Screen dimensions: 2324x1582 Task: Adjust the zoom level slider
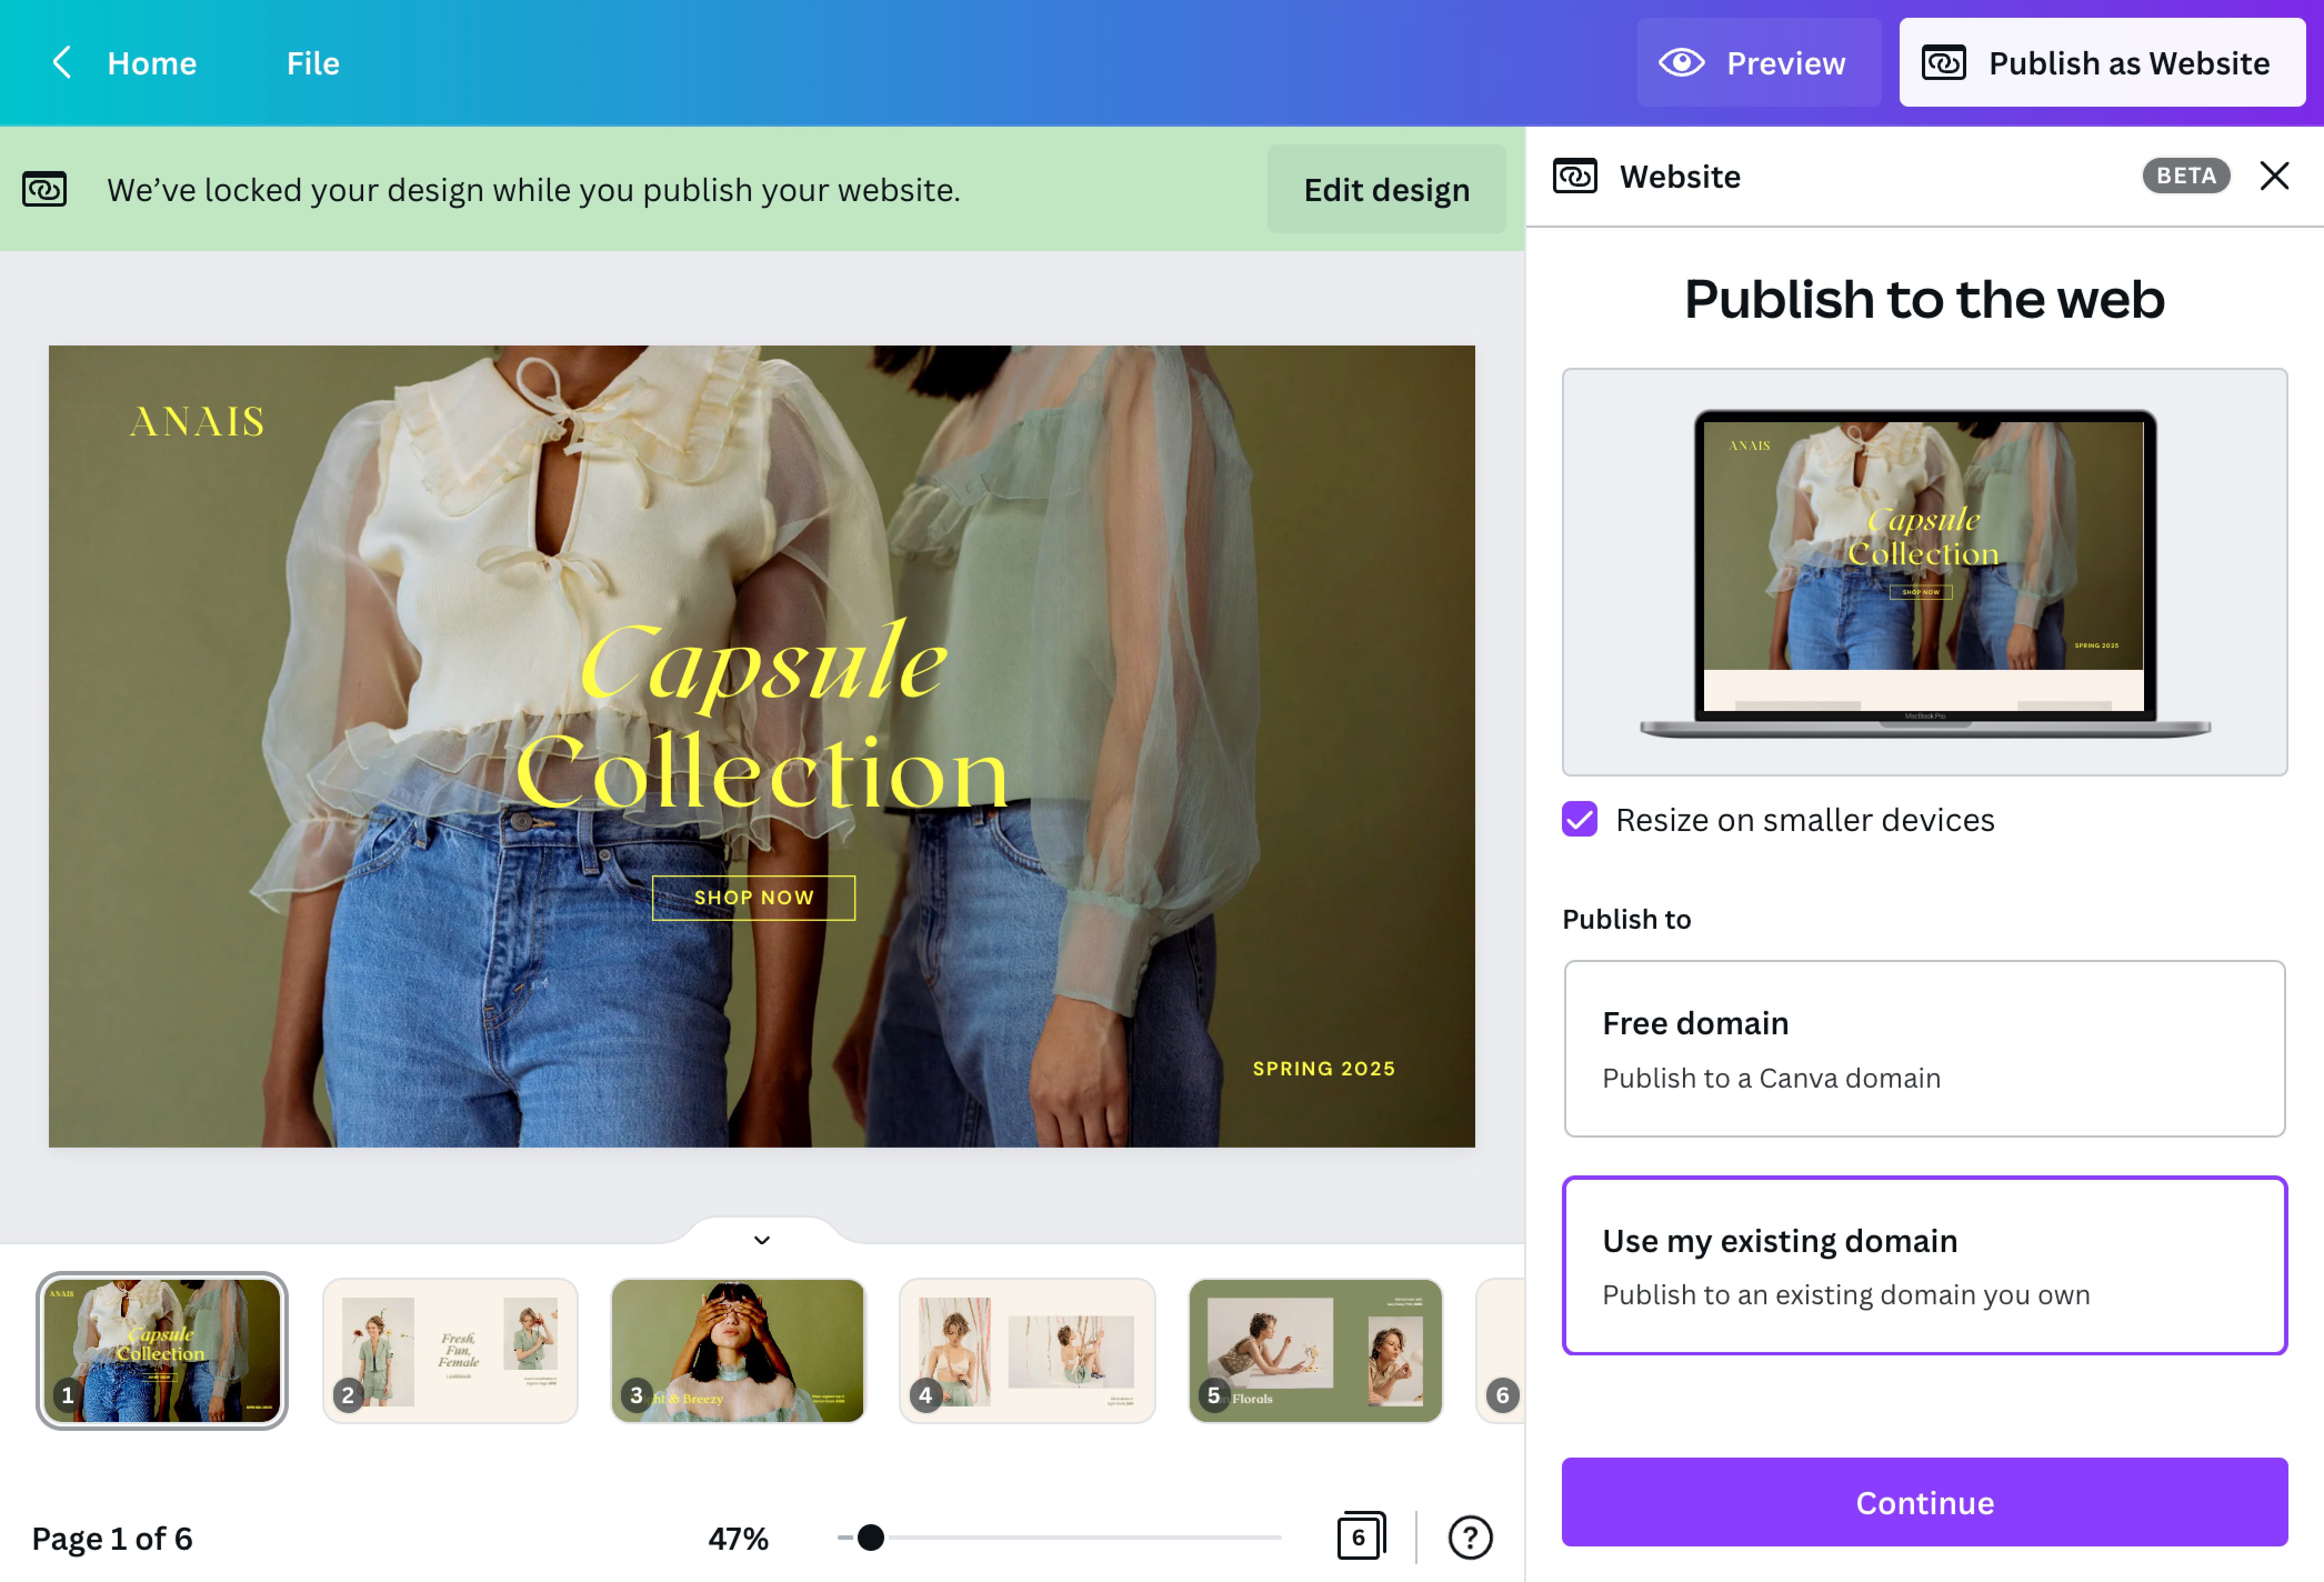870,1537
